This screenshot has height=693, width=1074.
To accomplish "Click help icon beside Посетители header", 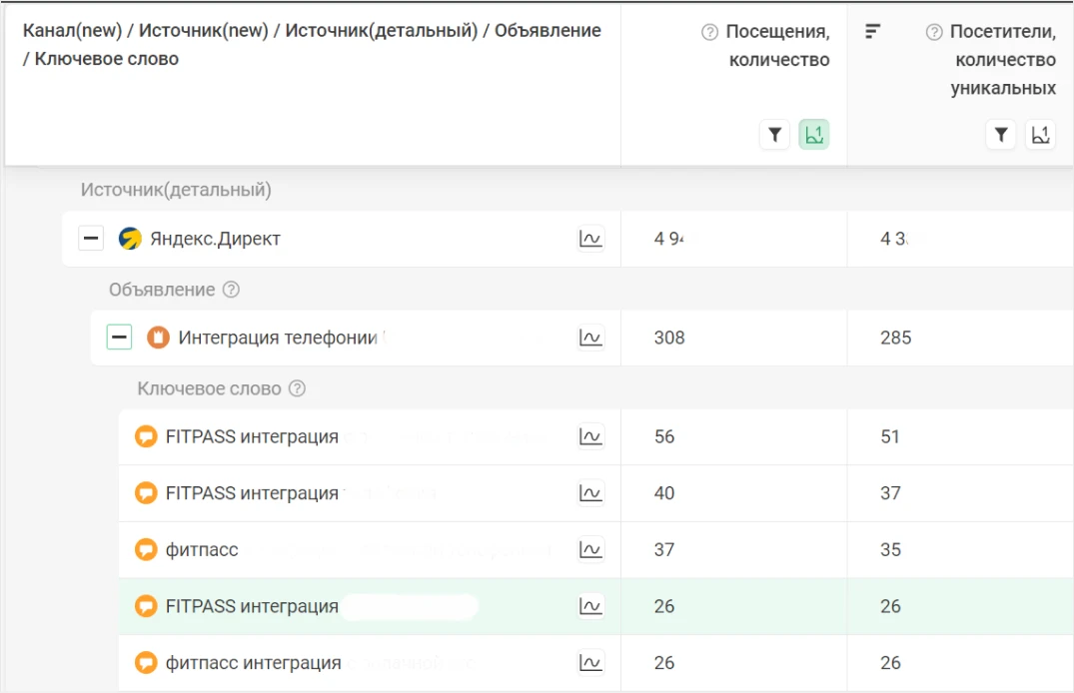I will [x=934, y=32].
